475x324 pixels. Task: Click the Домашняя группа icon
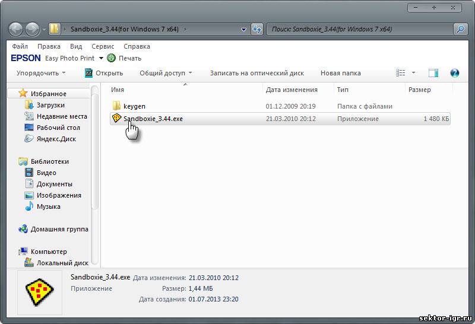(23, 229)
